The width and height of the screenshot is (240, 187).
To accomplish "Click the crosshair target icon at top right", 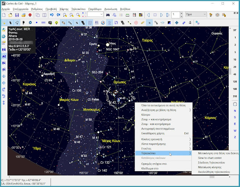I will pyautogui.click(x=217, y=15).
